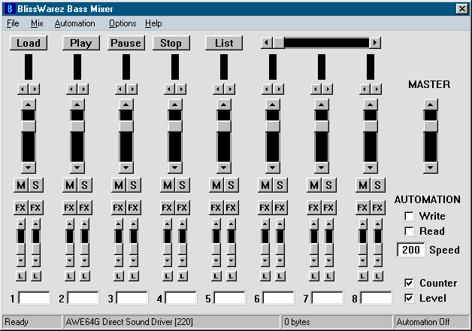The width and height of the screenshot is (472, 331).
Task: Click the second FX button of channel 1
Action: coord(36,208)
